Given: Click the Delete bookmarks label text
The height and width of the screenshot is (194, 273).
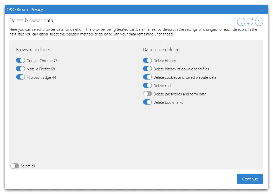Looking at the screenshot, I should (x=168, y=102).
